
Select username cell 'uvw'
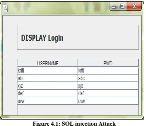point(47,101)
